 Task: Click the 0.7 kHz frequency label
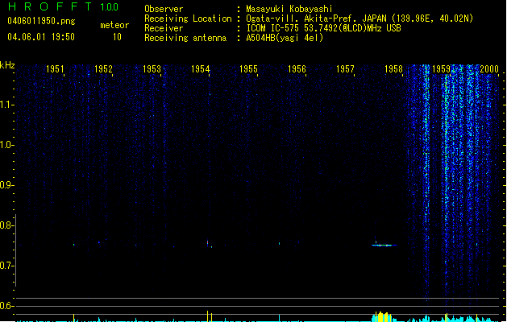pyautogui.click(x=6, y=266)
